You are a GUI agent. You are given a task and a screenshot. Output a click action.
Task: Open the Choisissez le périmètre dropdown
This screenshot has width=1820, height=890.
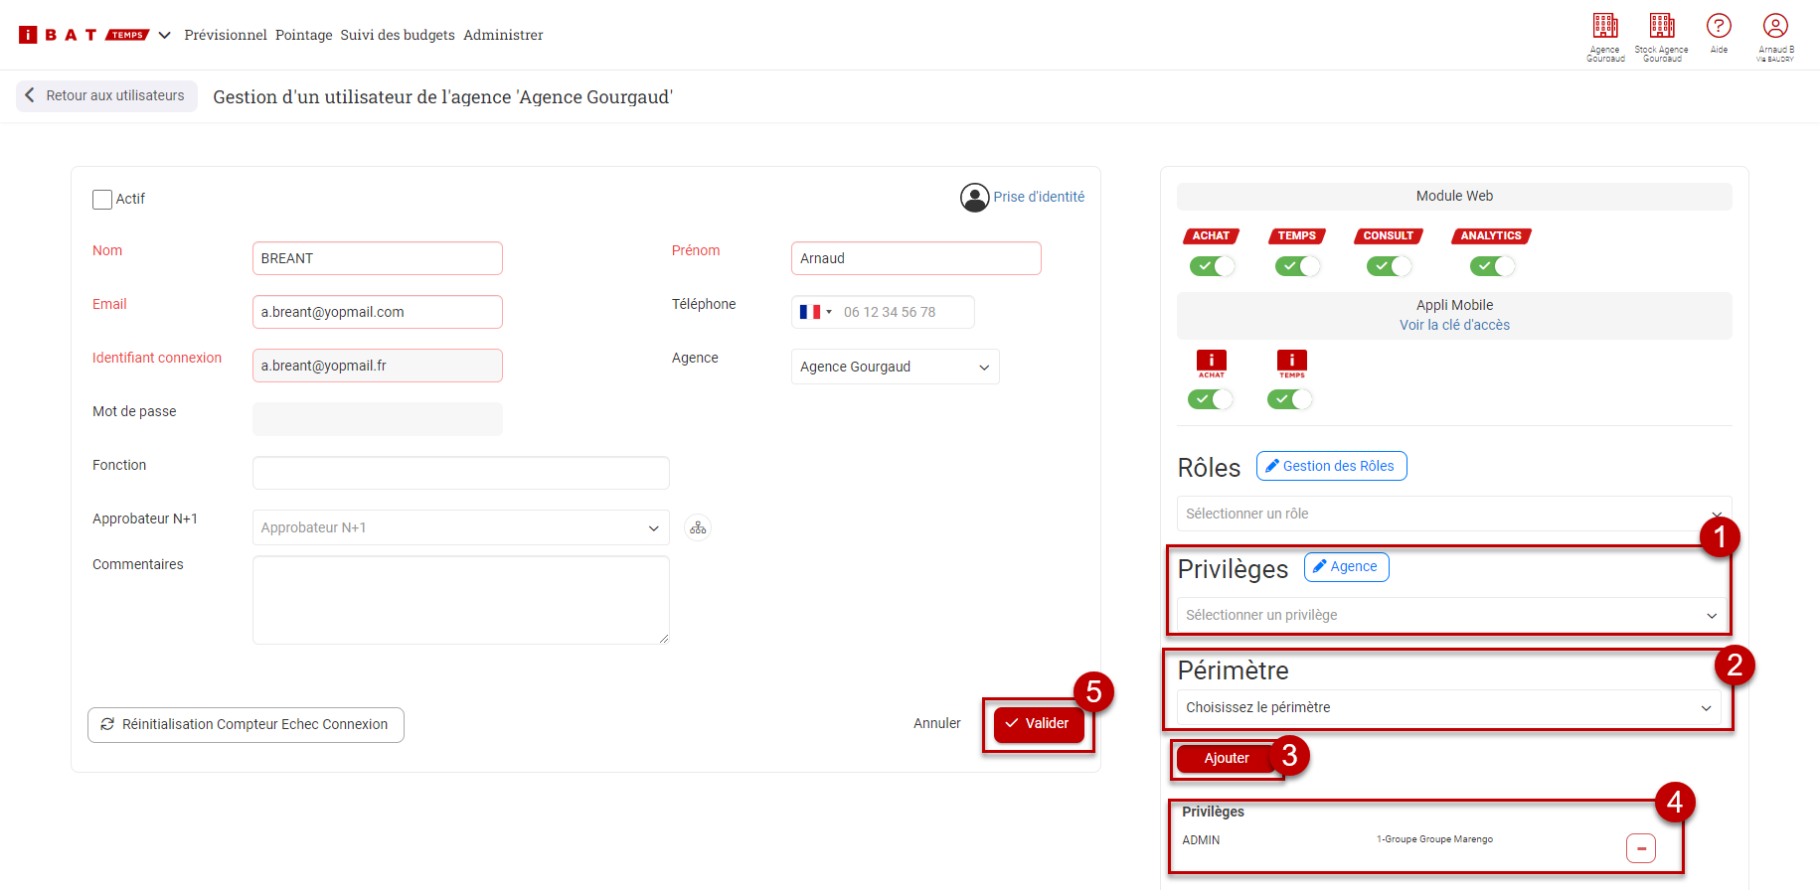1448,707
